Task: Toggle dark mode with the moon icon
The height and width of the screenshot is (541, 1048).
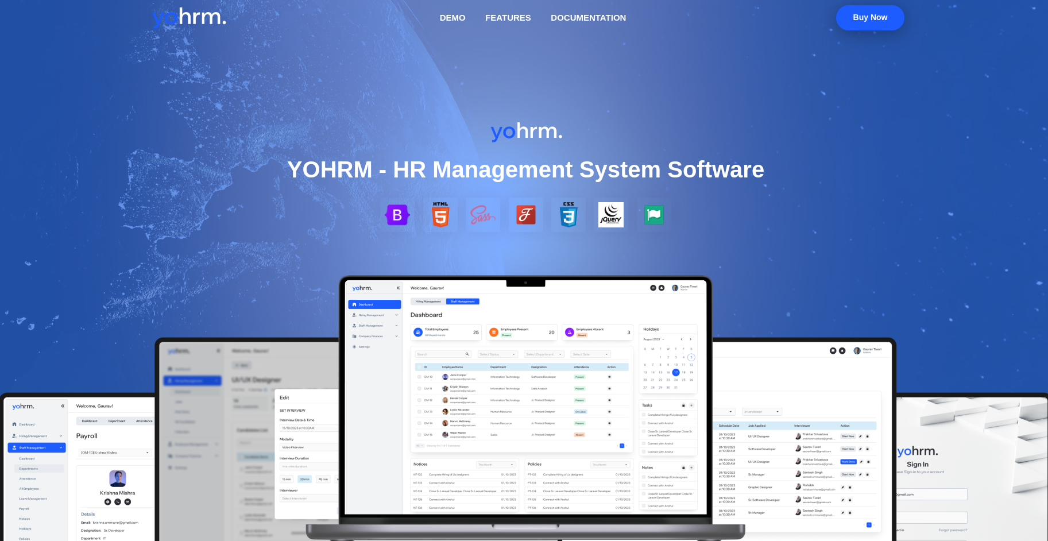Action: coord(653,288)
